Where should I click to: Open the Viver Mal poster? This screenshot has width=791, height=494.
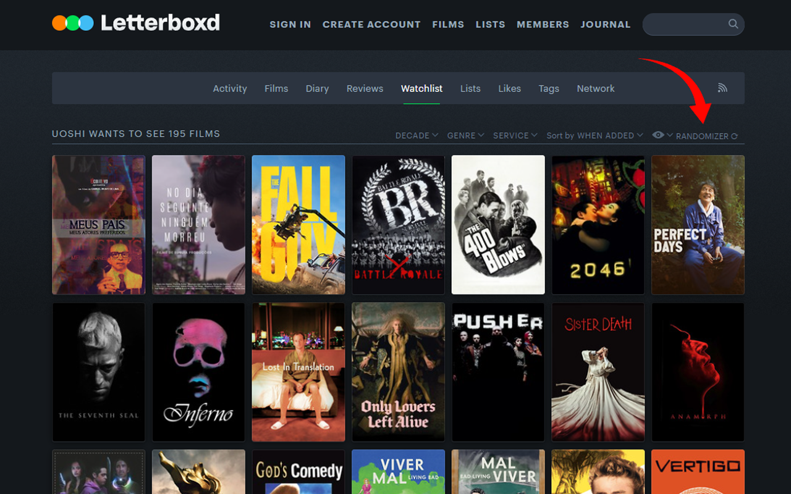pos(399,472)
